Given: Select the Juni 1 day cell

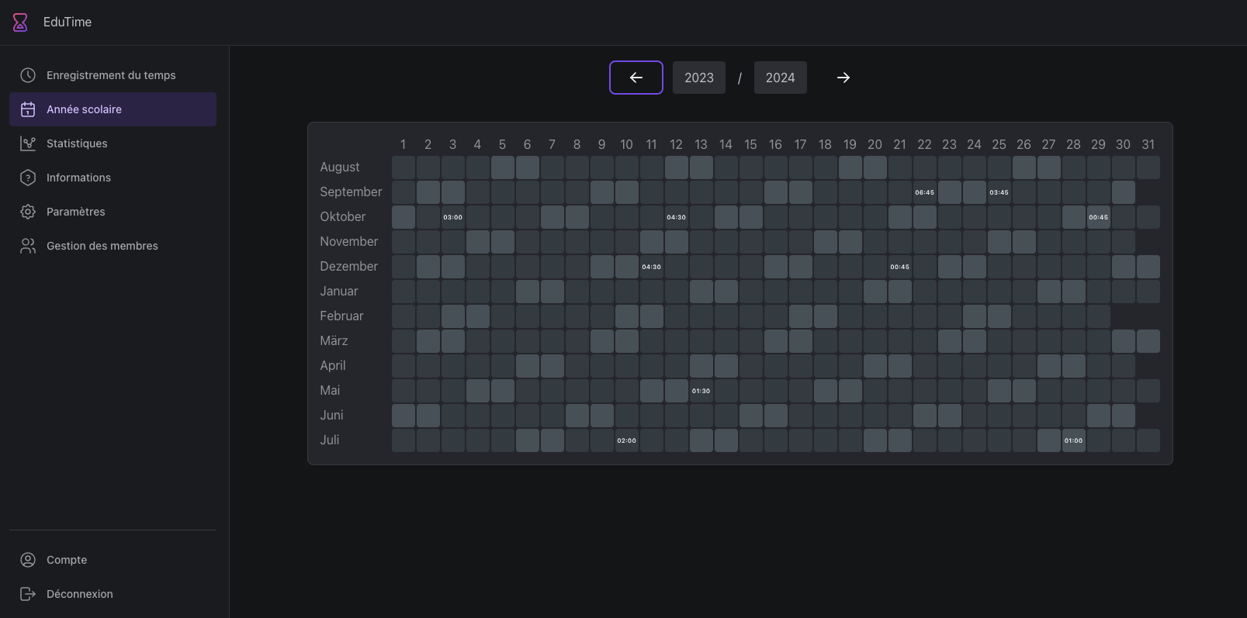Looking at the screenshot, I should tap(404, 416).
